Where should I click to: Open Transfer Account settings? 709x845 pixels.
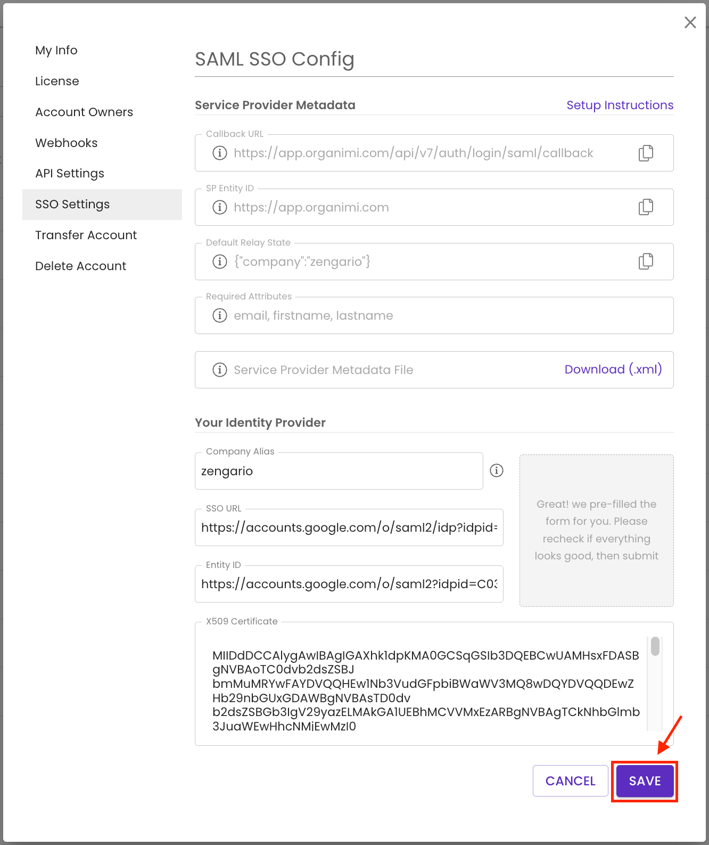pyautogui.click(x=86, y=235)
